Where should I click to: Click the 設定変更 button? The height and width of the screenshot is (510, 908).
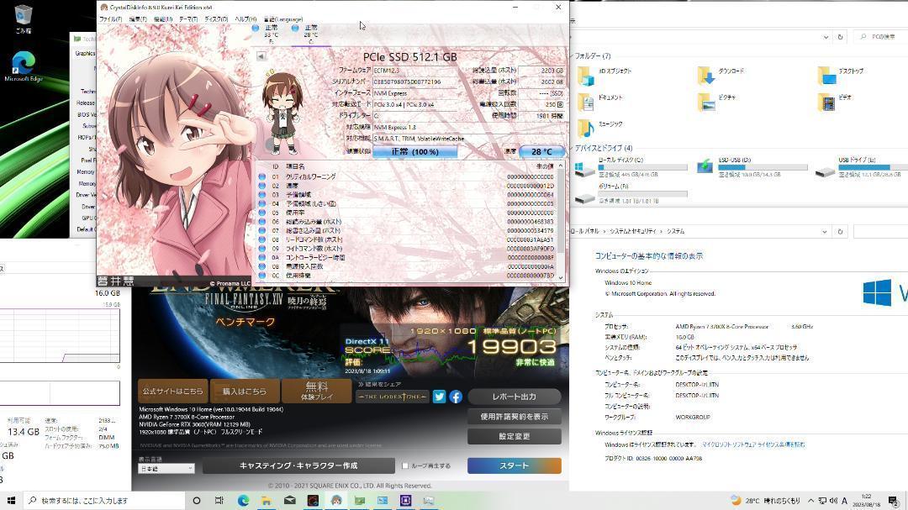pos(515,436)
